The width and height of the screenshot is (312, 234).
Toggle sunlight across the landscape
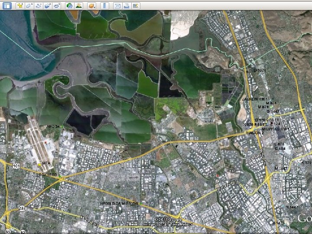[x=78, y=6]
